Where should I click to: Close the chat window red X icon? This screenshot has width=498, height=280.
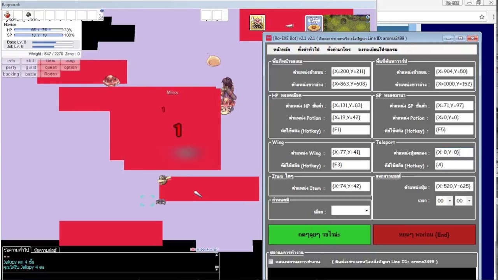click(193, 249)
